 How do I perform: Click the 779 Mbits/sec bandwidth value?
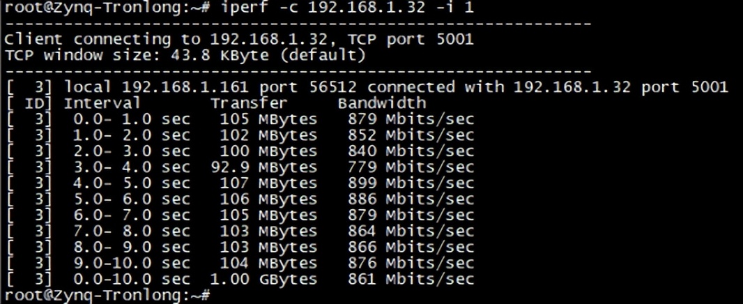(x=411, y=167)
